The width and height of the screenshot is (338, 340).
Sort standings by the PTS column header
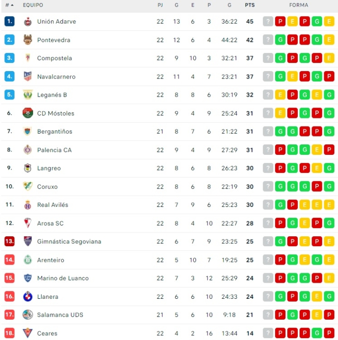[249, 5]
